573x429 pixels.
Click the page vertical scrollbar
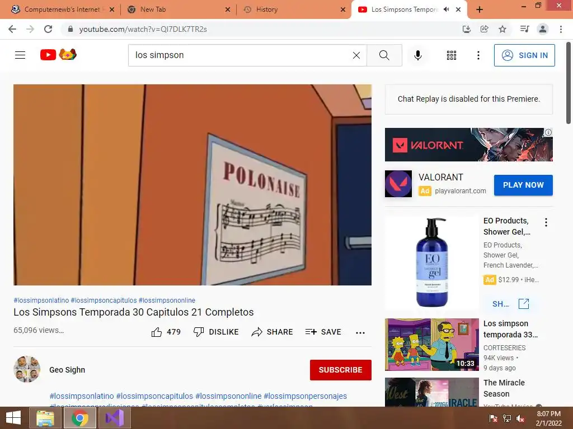coord(569,84)
